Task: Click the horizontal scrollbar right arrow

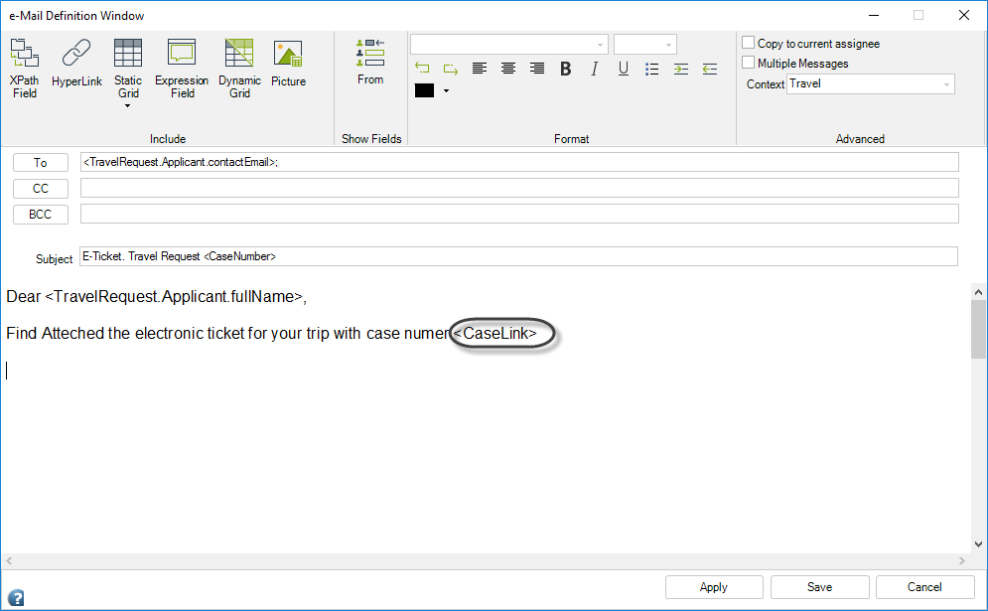Action: [x=961, y=560]
